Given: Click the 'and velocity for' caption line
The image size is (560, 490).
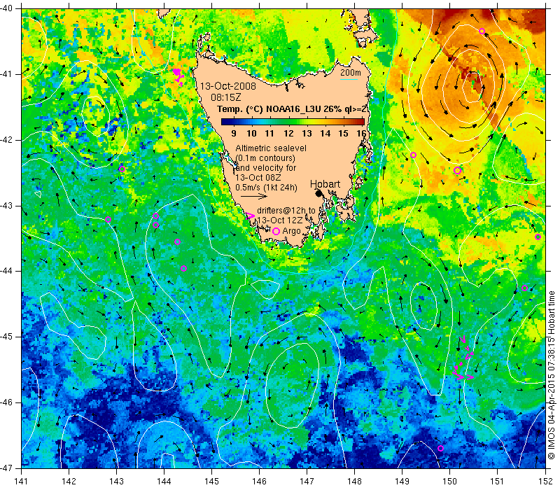Looking at the screenshot, I should click(x=266, y=167).
